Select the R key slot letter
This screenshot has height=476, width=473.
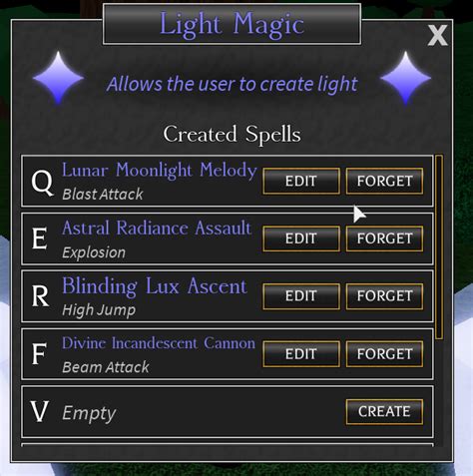(x=40, y=296)
